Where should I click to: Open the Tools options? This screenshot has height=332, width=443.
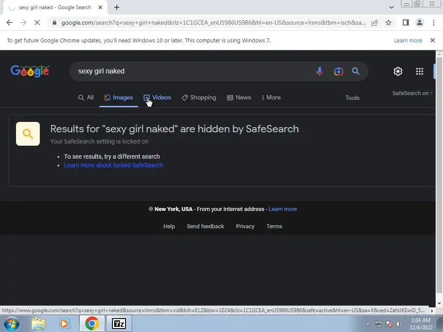[x=352, y=98]
